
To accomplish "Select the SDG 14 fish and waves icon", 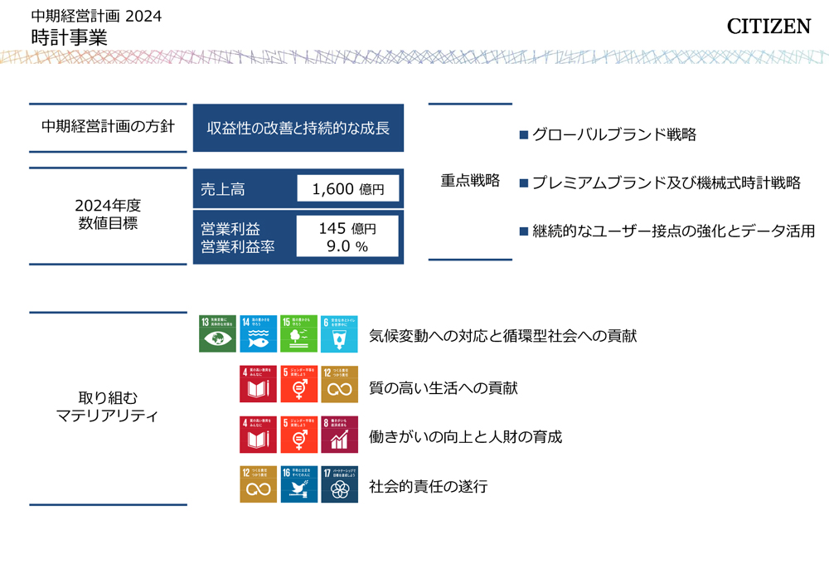I will click(258, 333).
